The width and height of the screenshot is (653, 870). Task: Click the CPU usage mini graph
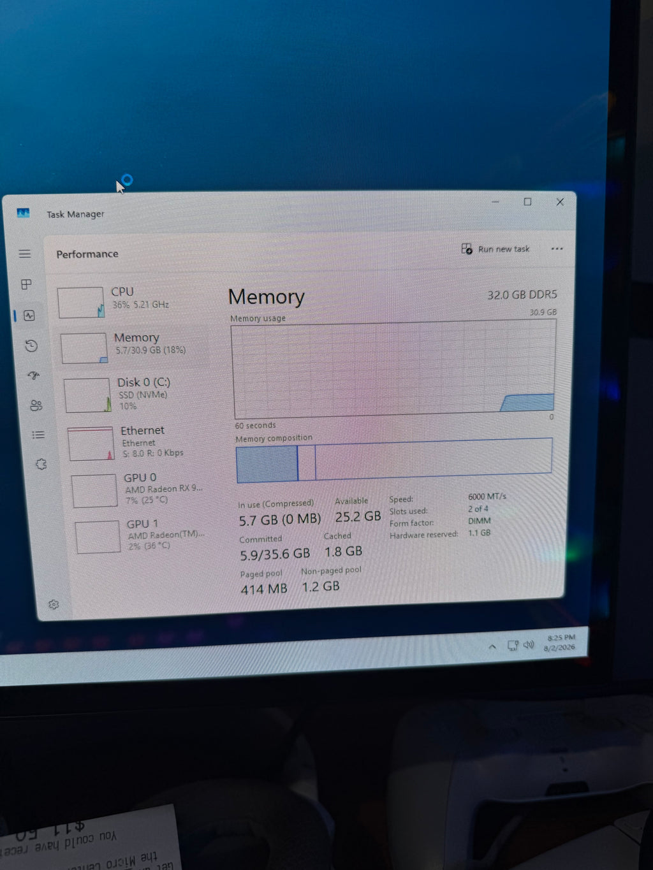point(81,302)
